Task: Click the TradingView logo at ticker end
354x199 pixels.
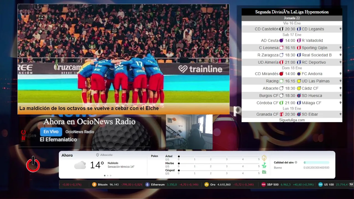Action: (x=351, y=184)
